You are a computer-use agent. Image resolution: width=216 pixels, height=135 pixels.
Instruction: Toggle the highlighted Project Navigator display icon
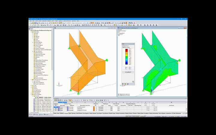click(59, 23)
